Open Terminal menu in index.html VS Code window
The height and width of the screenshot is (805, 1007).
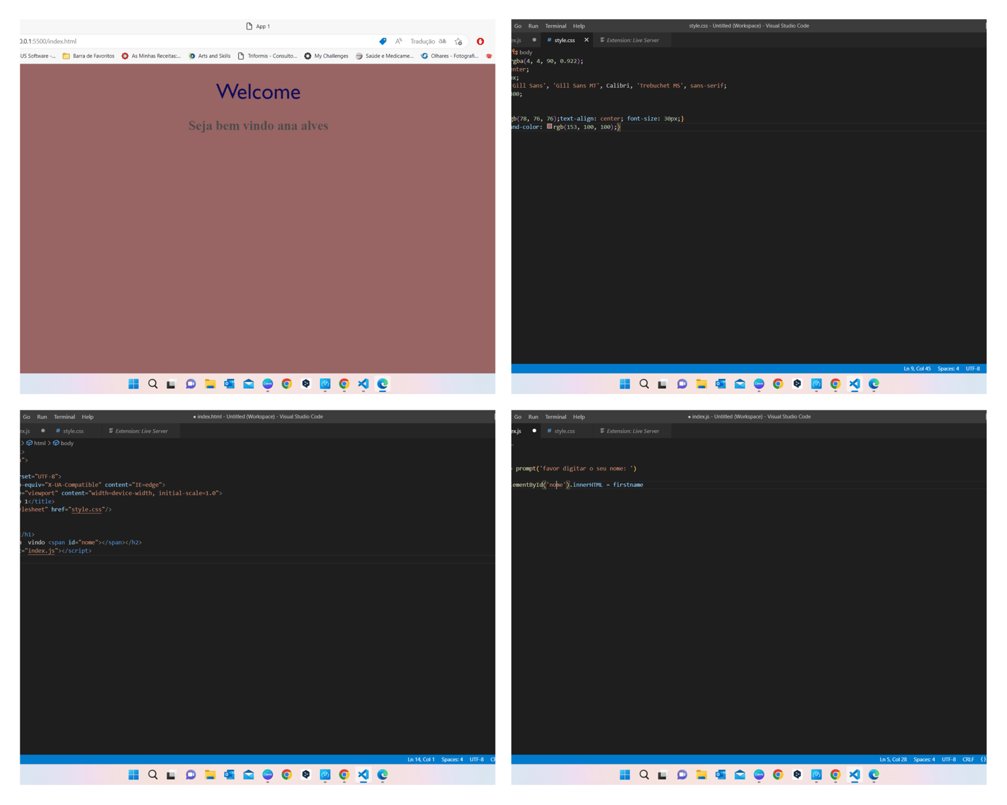pos(64,417)
